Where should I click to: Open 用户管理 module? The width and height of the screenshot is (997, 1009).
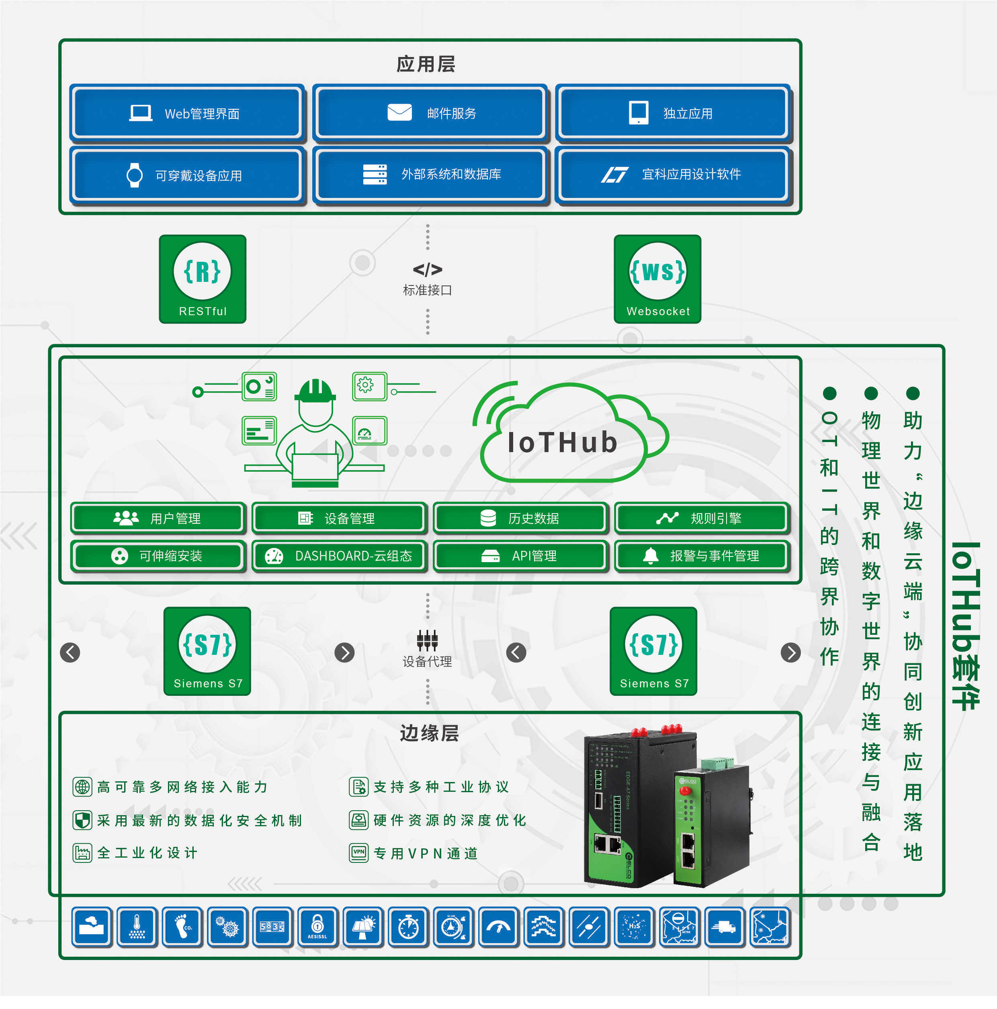pyautogui.click(x=158, y=519)
